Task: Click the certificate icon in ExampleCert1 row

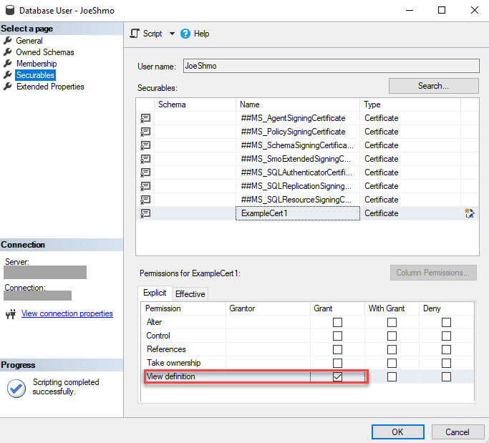Action: click(145, 213)
